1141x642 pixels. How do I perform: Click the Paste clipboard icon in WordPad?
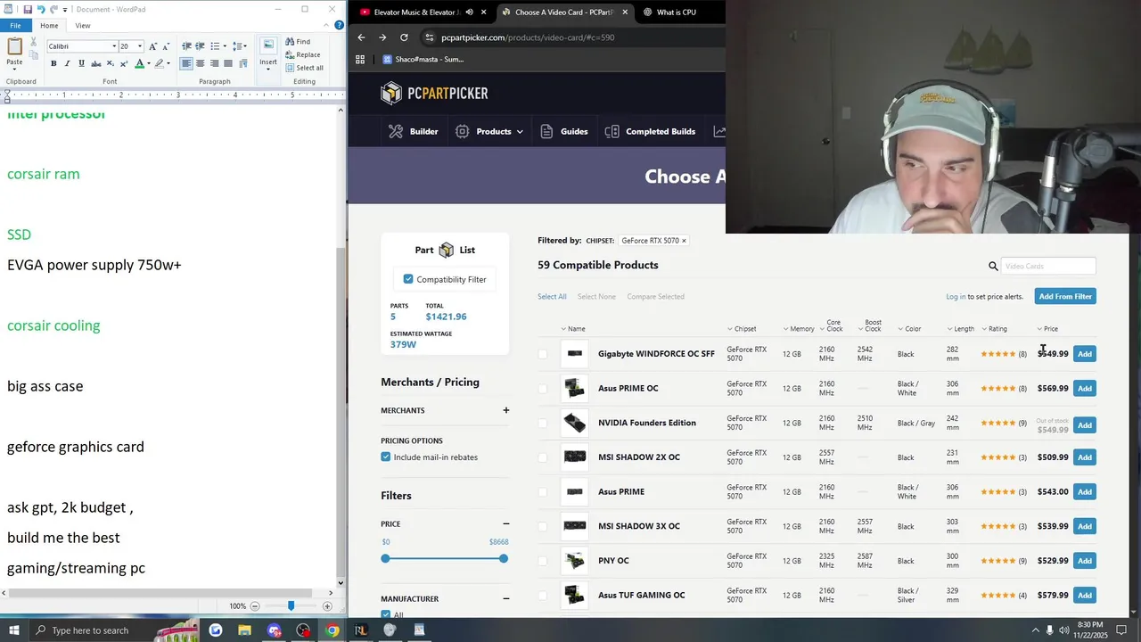click(14, 45)
